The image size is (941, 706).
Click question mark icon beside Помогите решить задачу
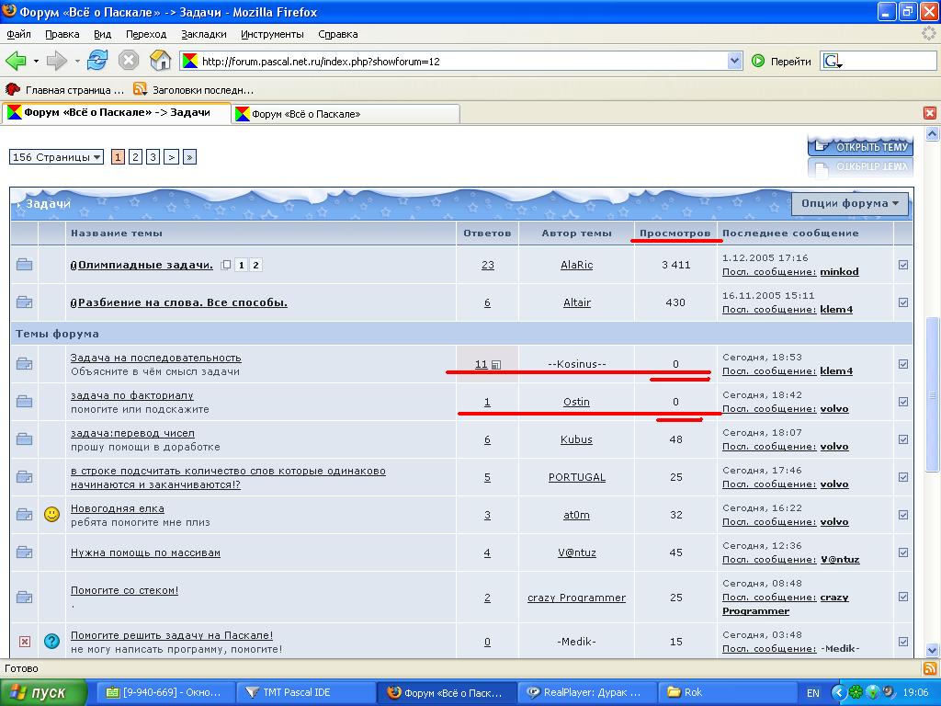coord(51,642)
